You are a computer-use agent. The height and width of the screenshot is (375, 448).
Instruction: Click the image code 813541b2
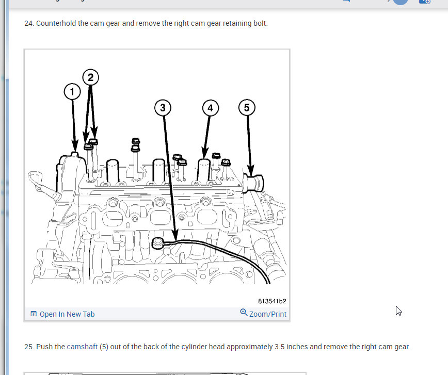(272, 301)
